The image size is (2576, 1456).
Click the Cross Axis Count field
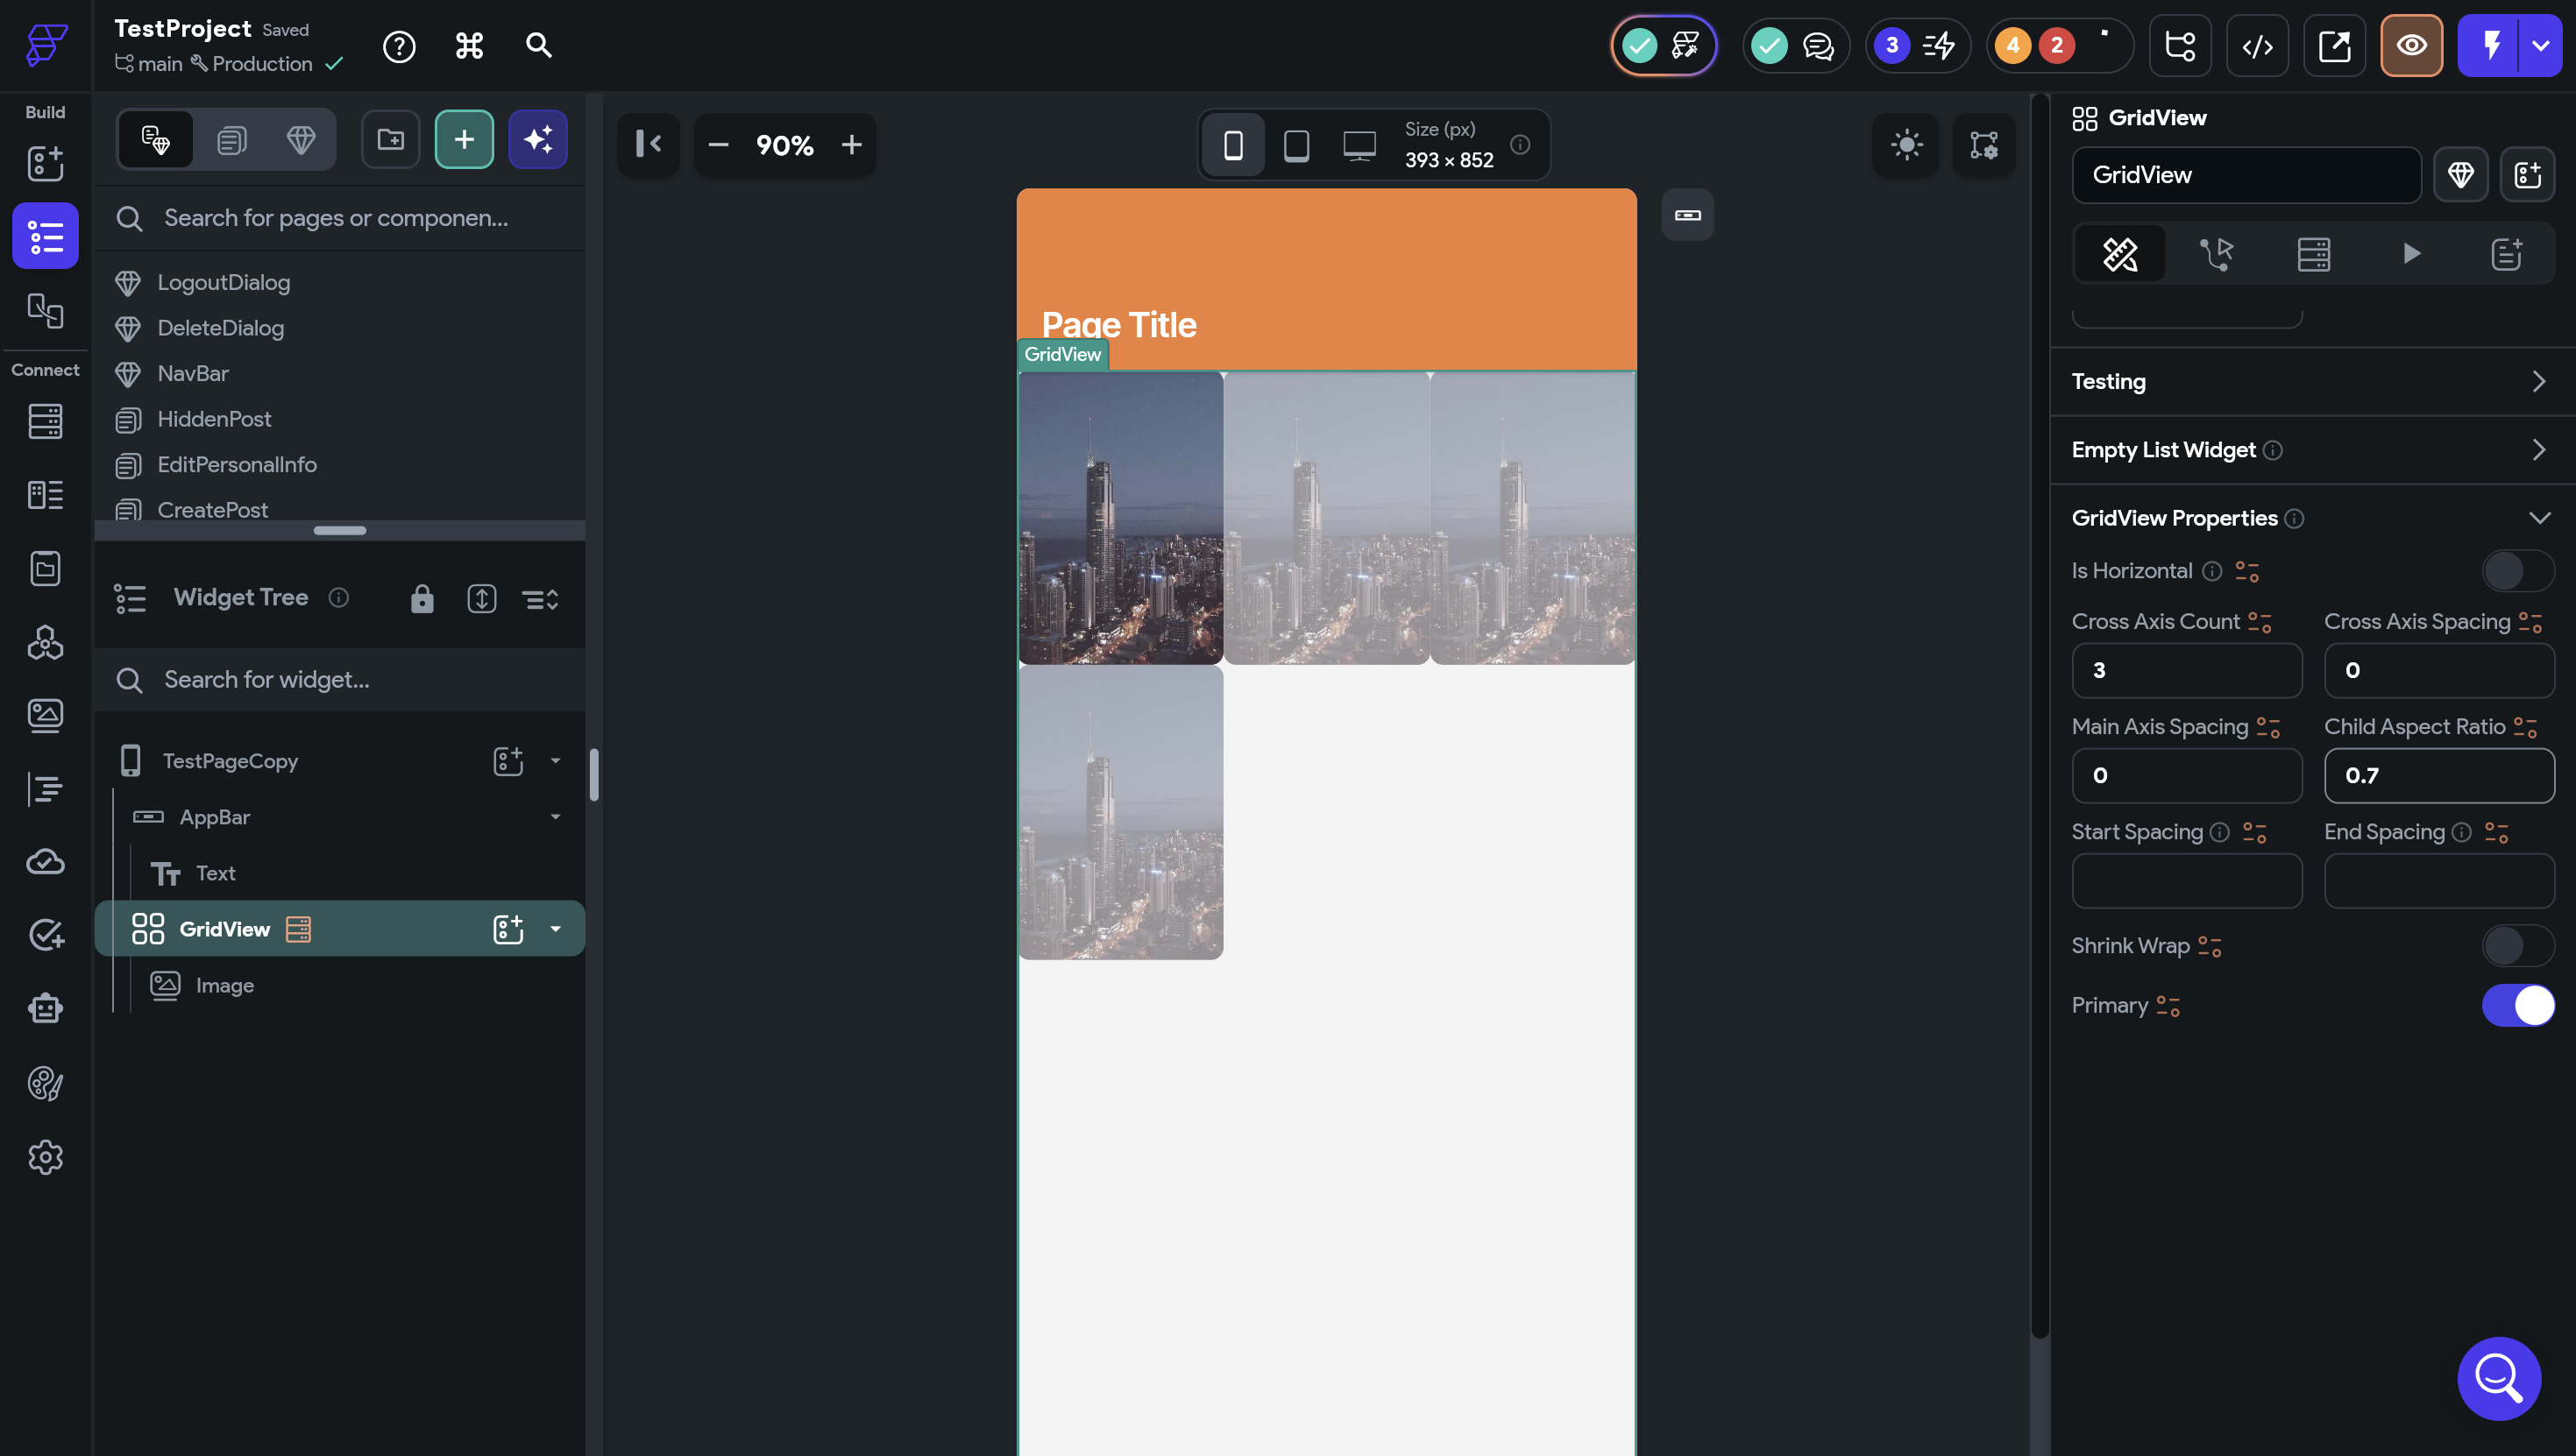[x=2186, y=670]
